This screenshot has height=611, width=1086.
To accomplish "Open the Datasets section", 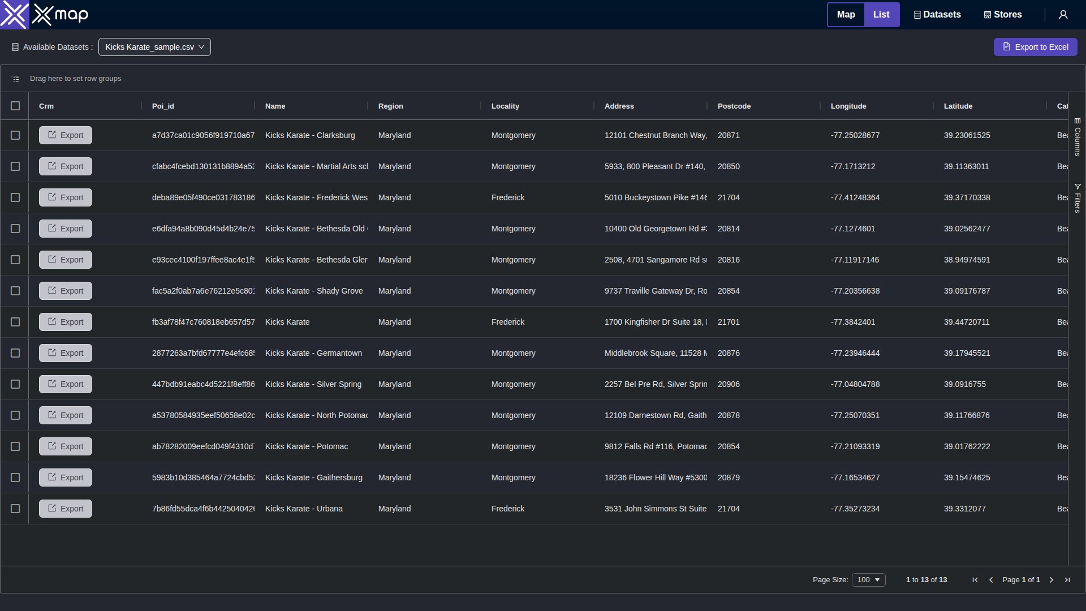I will [x=937, y=14].
